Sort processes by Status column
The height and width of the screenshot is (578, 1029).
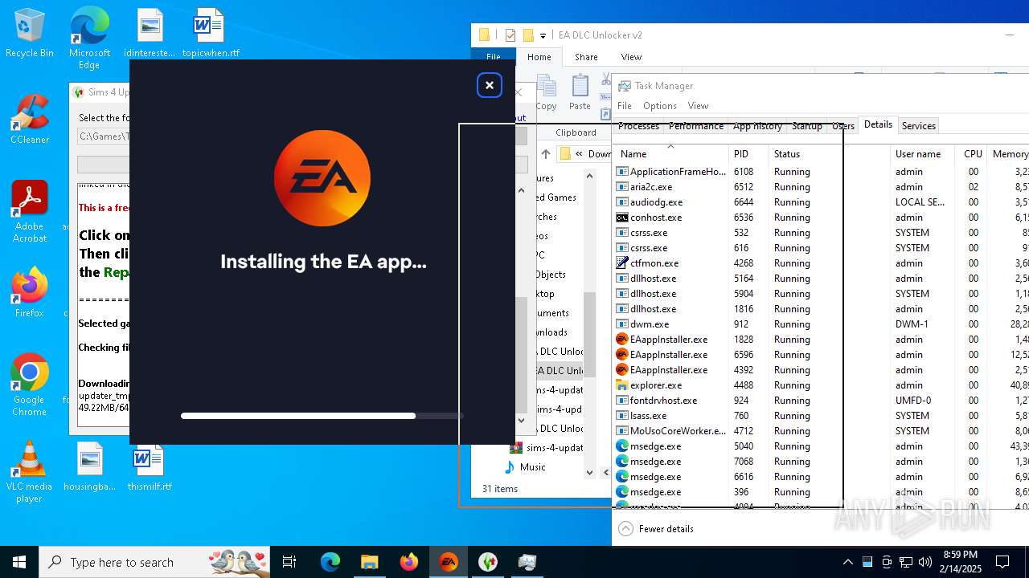pyautogui.click(x=830, y=154)
